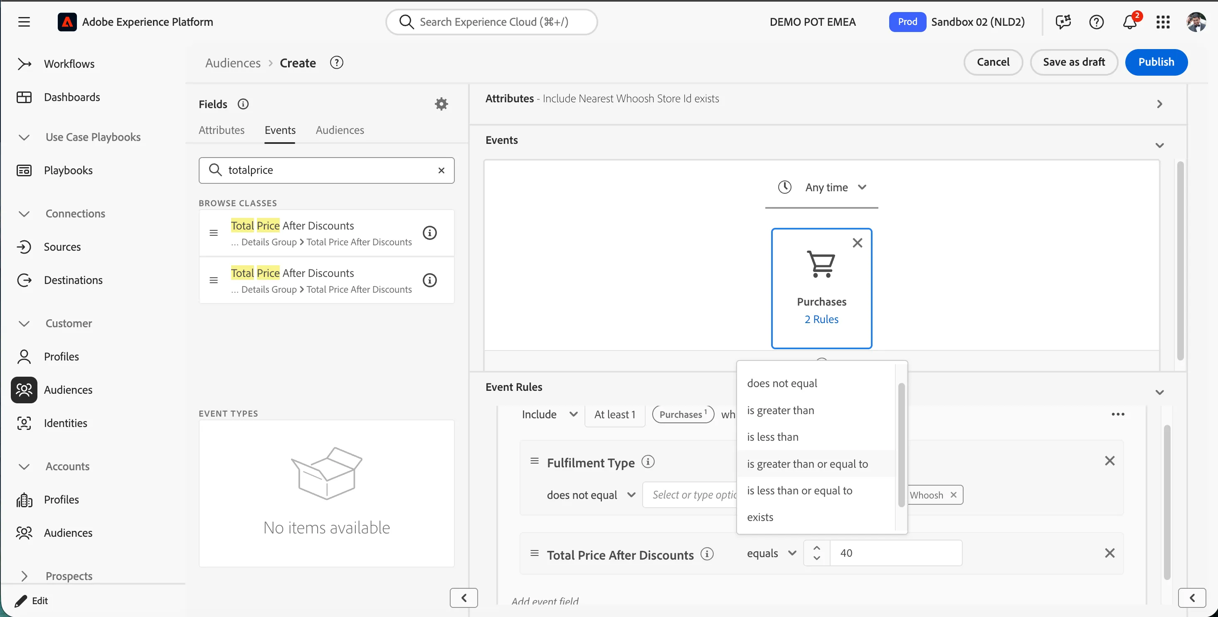
Task: Click Fulfilment Type info icon
Action: 648,462
